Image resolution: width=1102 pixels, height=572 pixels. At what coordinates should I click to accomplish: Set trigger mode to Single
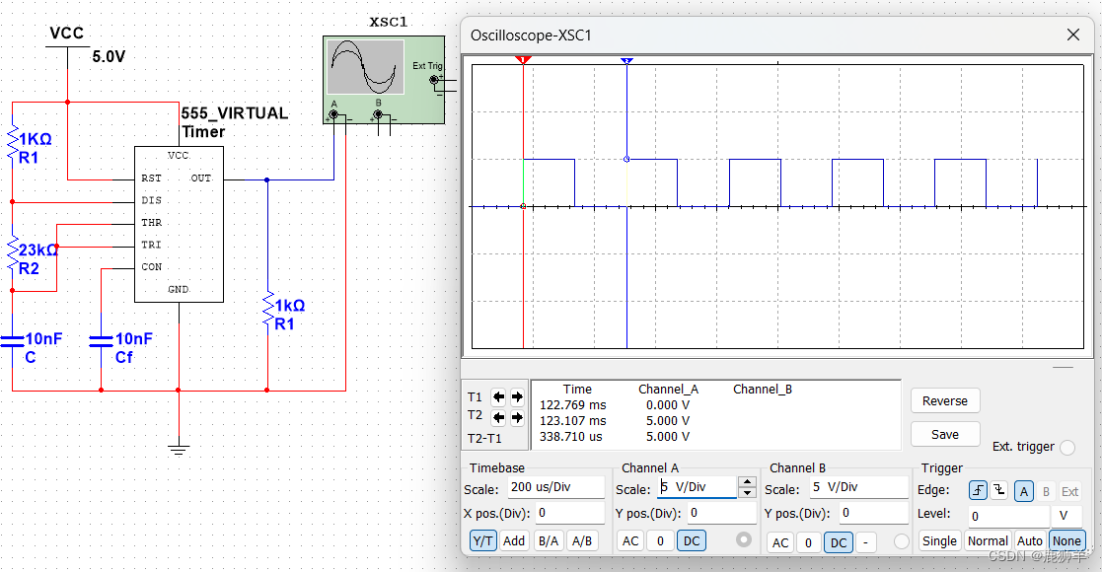[x=940, y=540]
